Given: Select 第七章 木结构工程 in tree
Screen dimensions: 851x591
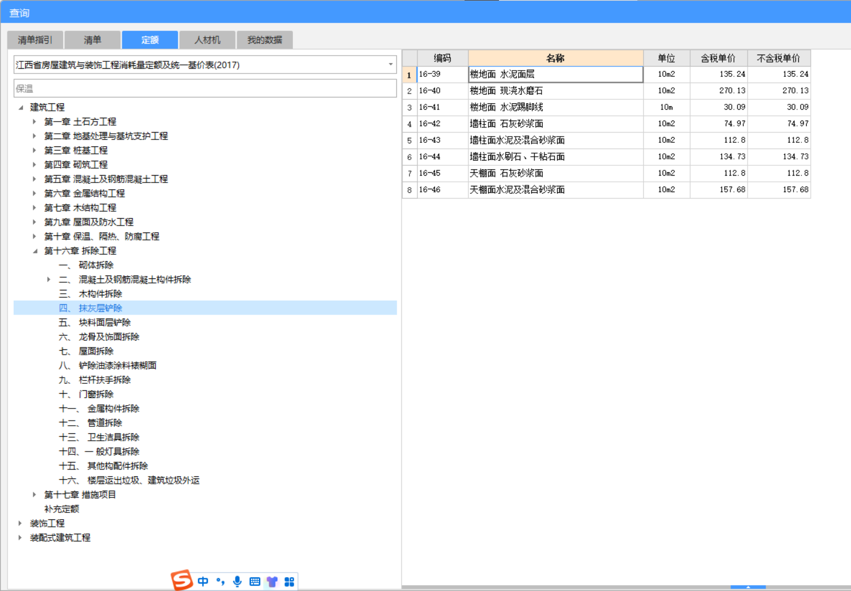Looking at the screenshot, I should [80, 208].
